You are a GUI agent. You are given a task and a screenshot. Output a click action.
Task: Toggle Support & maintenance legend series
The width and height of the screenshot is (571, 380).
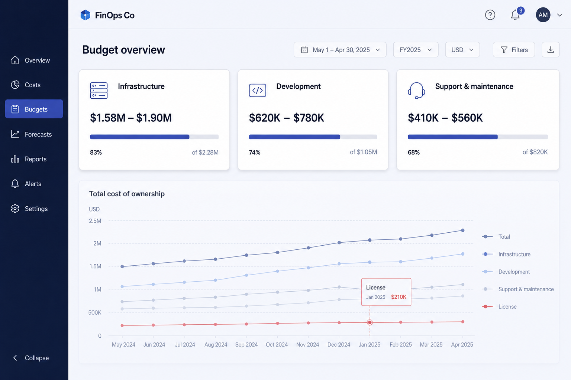point(518,289)
